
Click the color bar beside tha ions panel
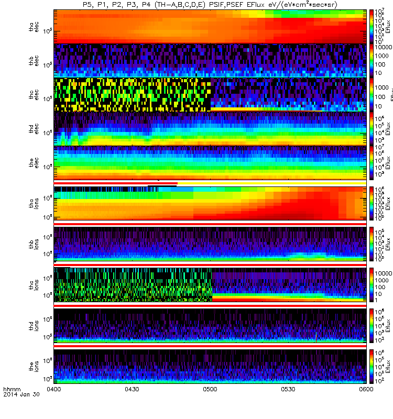click(372, 203)
